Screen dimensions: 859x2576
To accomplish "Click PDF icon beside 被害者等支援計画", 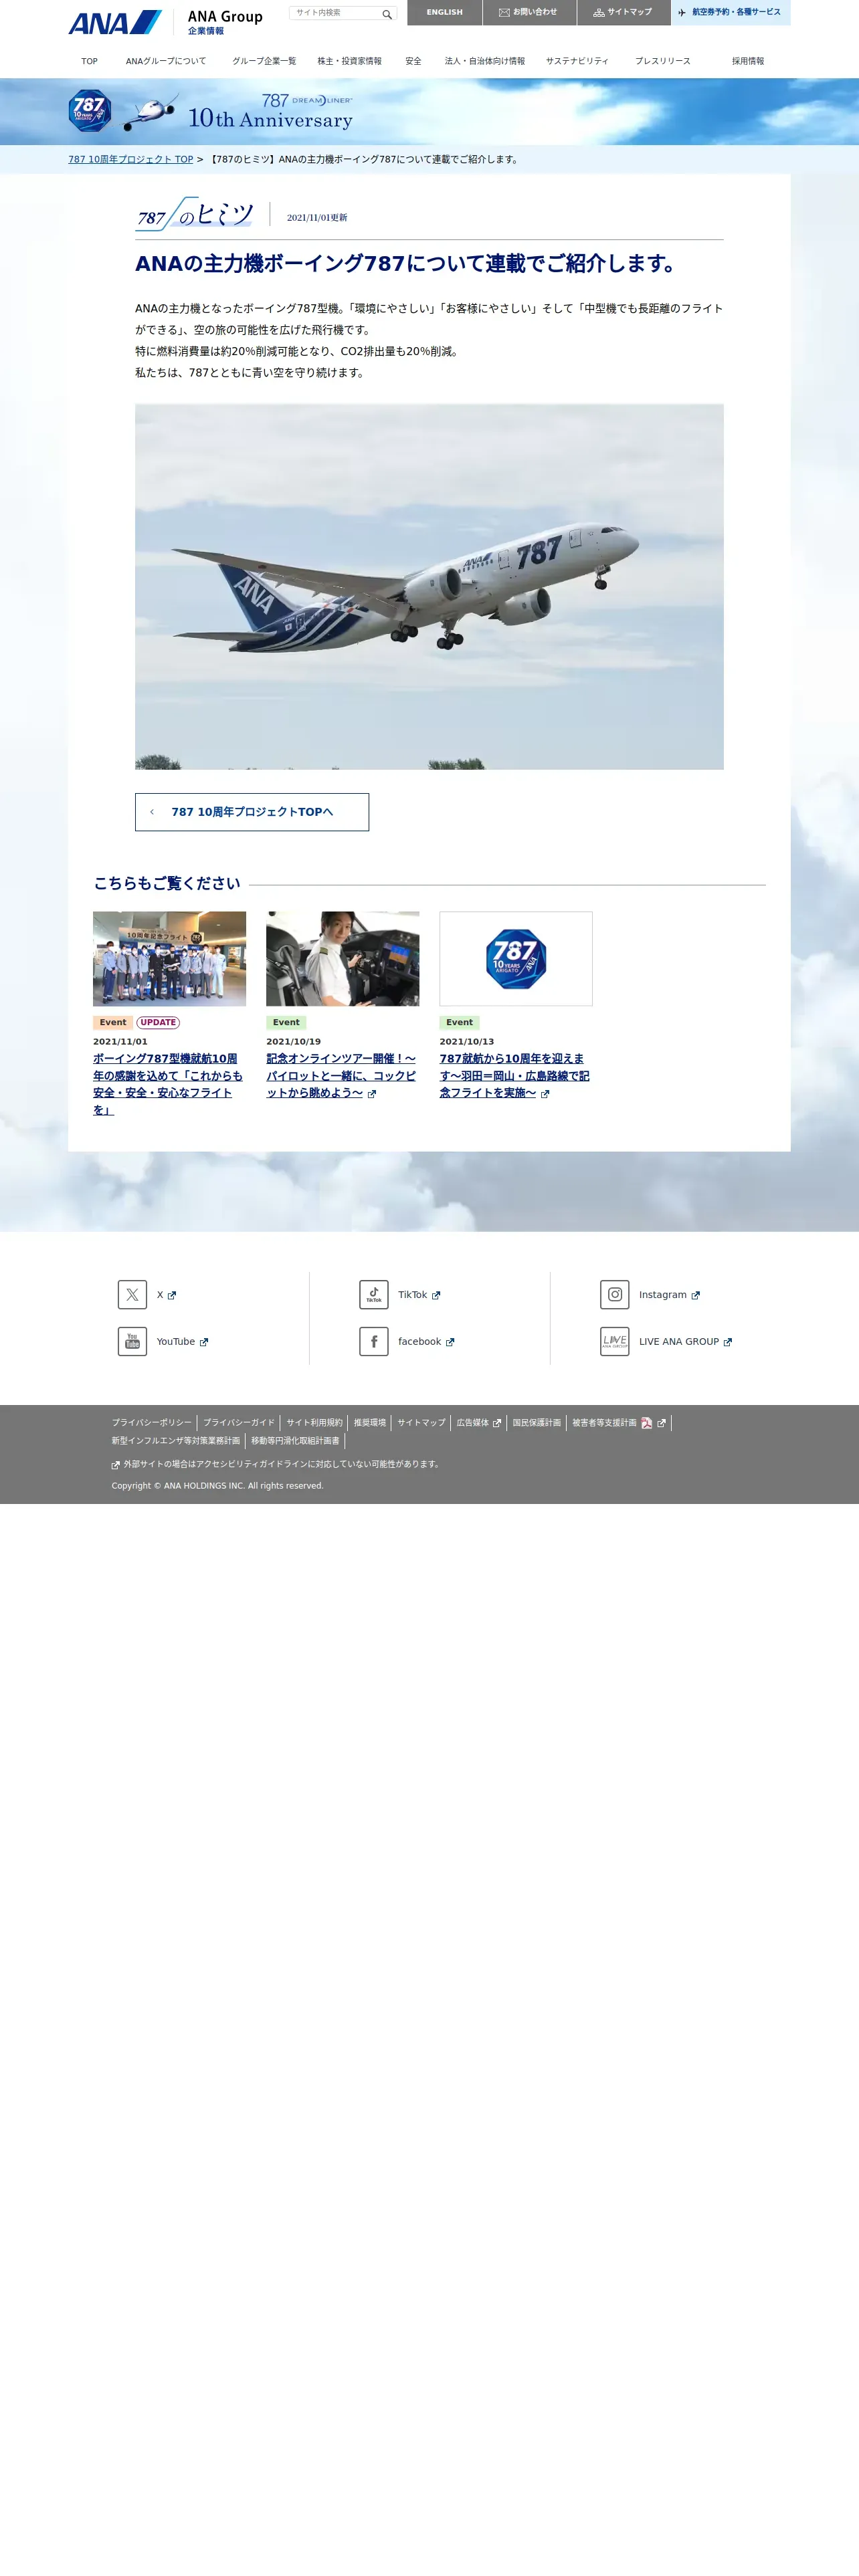I will coord(647,1423).
